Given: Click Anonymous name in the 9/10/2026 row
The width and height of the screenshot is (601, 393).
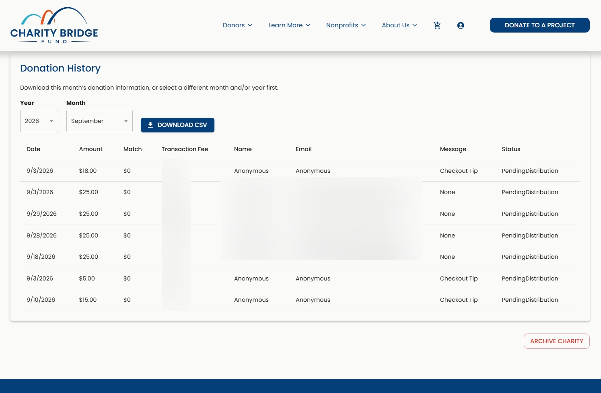Looking at the screenshot, I should tap(251, 300).
